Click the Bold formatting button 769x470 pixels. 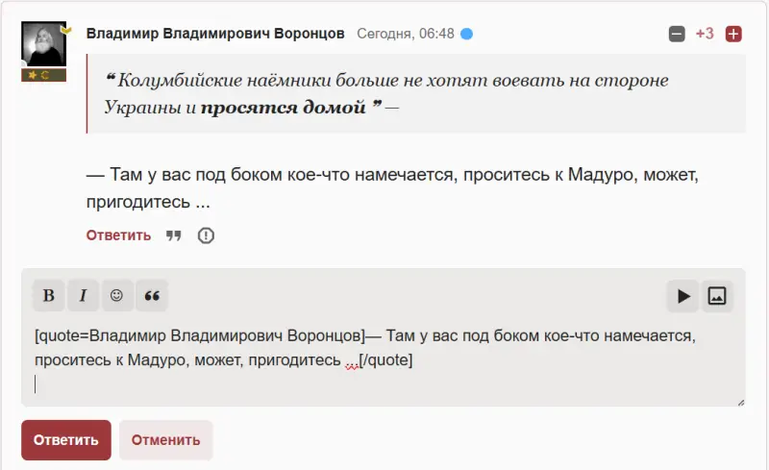coord(48,296)
